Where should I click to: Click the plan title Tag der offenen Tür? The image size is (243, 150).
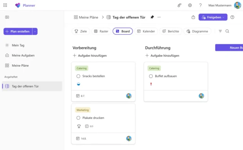click(x=129, y=17)
